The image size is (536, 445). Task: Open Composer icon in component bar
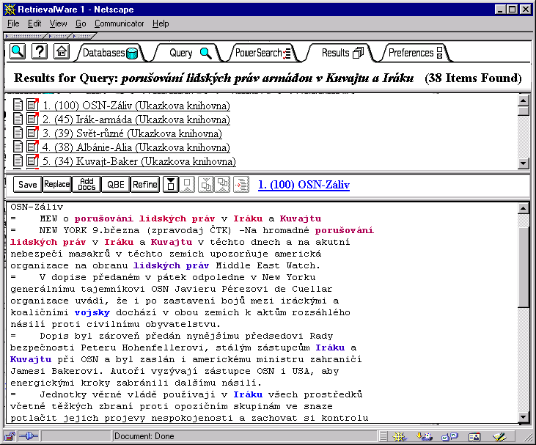[x=499, y=436]
